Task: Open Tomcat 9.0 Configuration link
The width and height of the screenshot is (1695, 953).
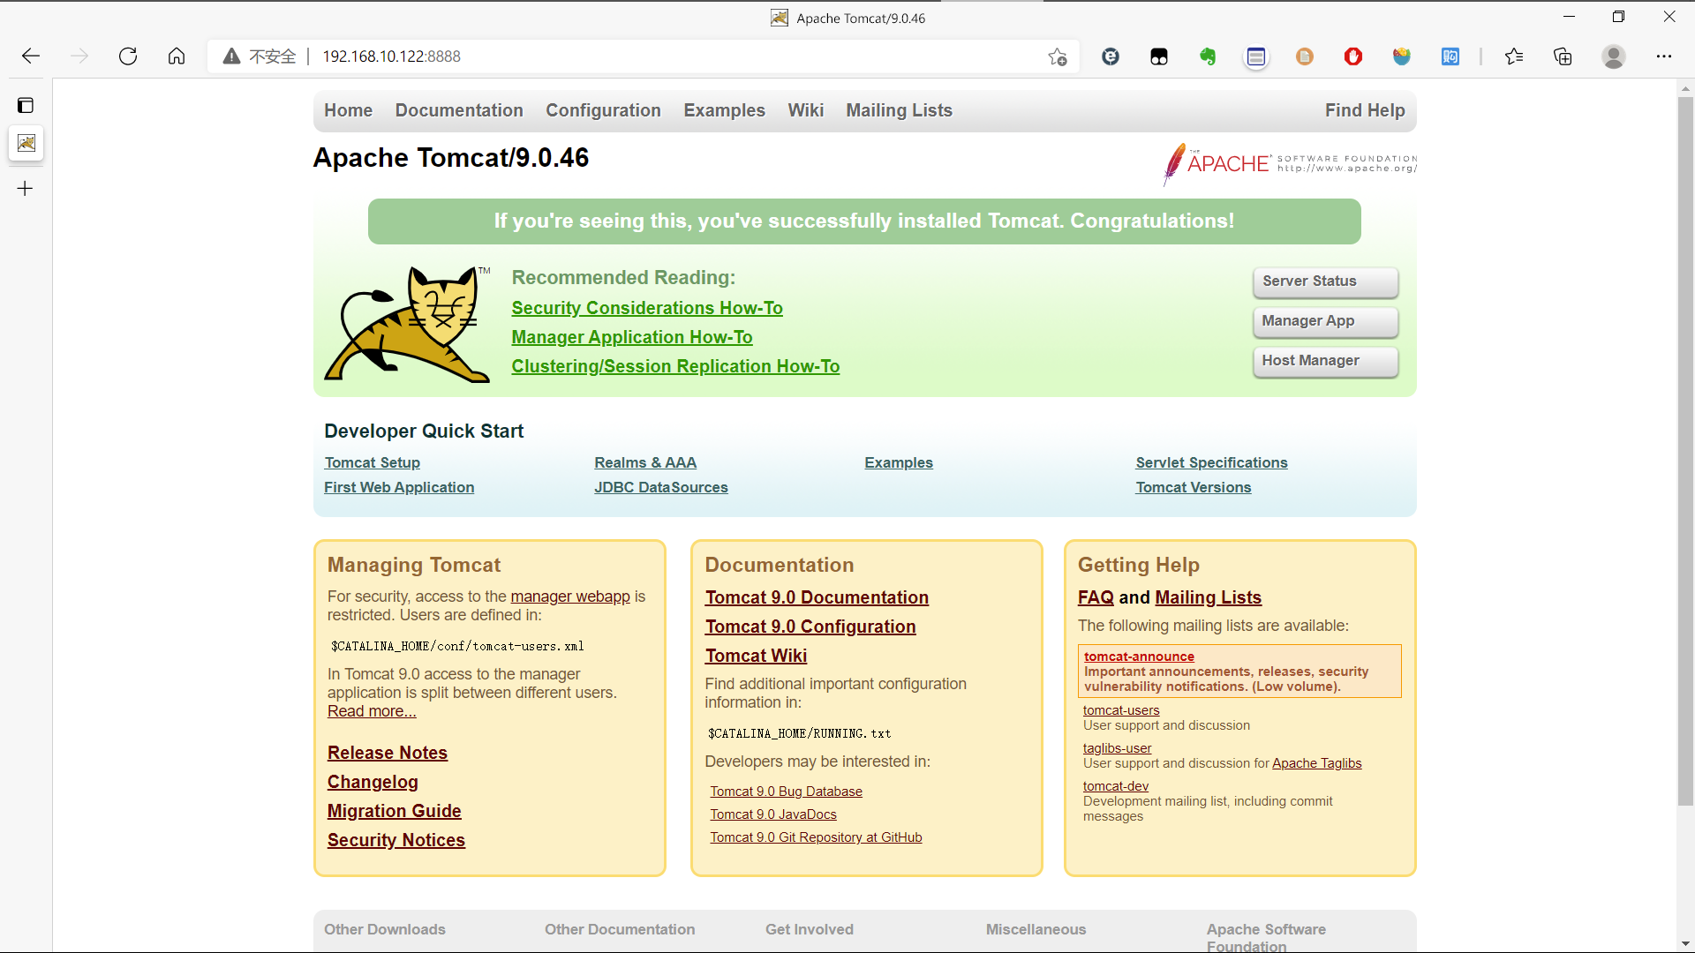Action: [810, 627]
